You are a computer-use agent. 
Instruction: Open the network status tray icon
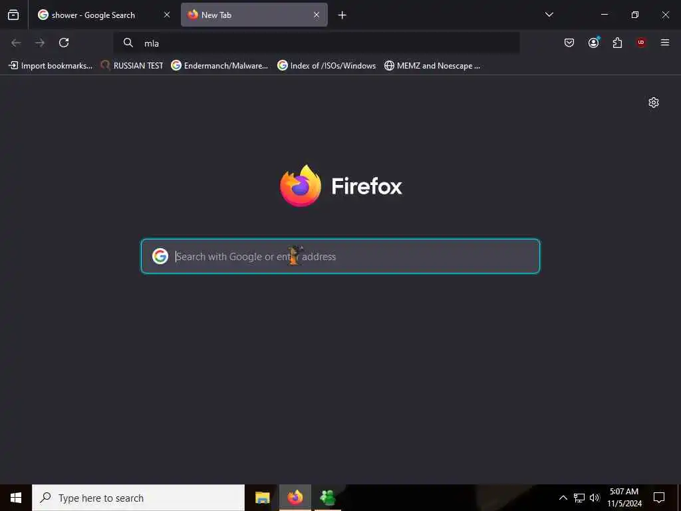tap(579, 498)
